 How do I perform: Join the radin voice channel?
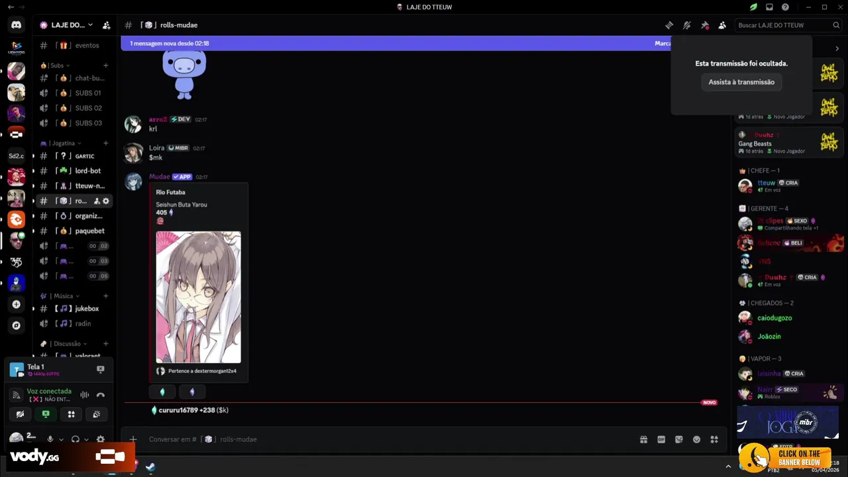(x=75, y=324)
